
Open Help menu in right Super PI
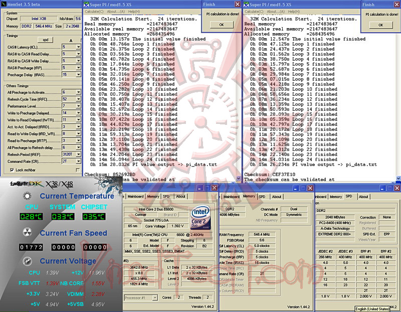click(x=294, y=12)
